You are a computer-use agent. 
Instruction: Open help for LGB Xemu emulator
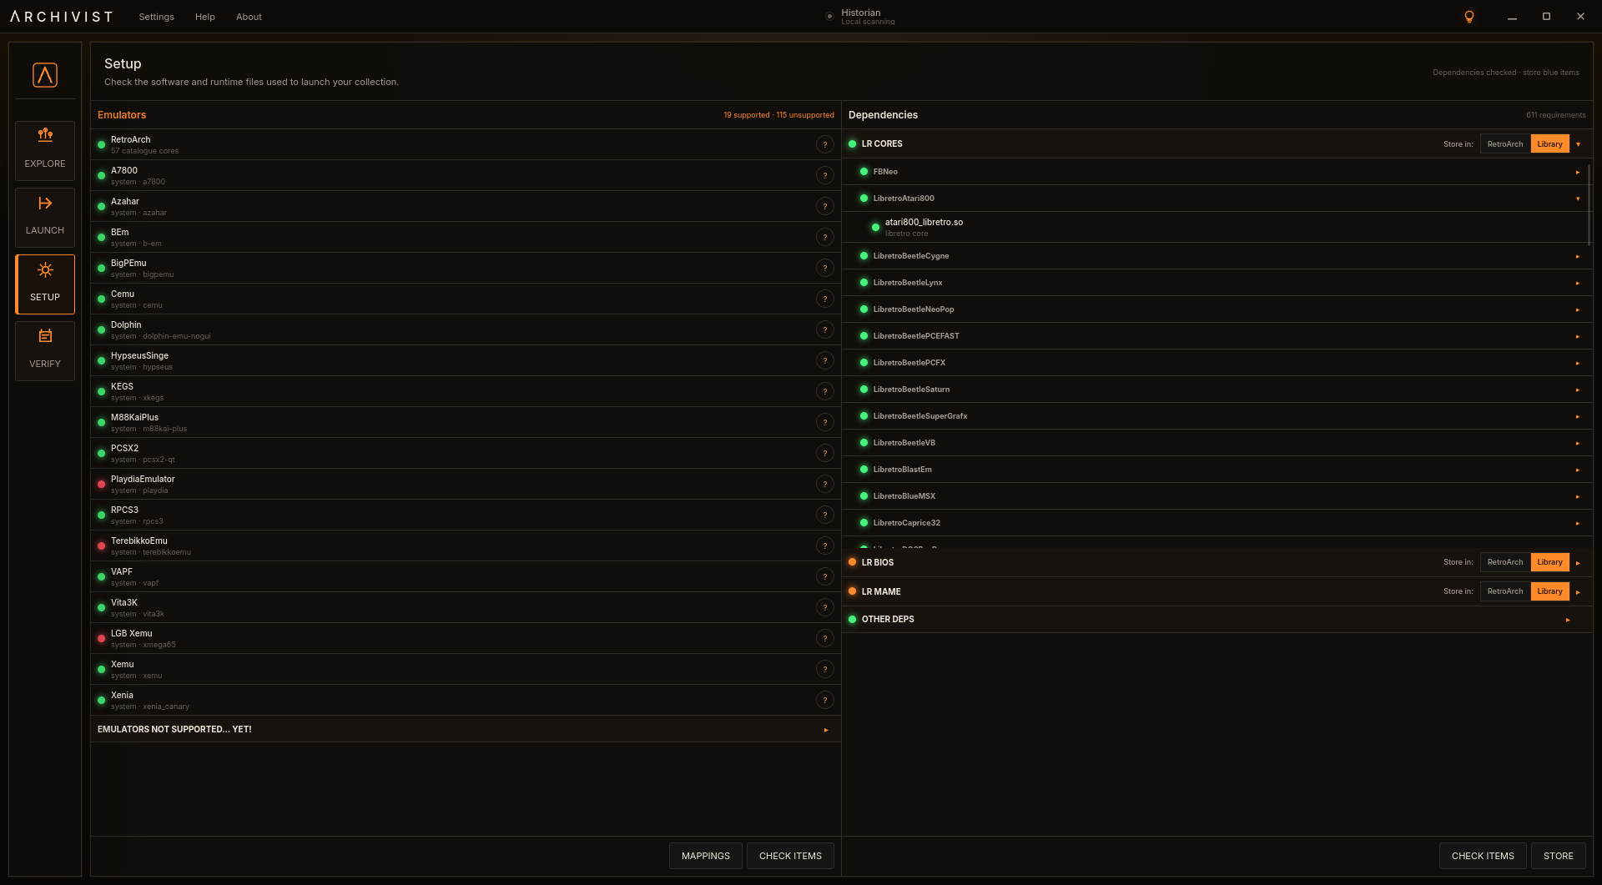click(825, 638)
